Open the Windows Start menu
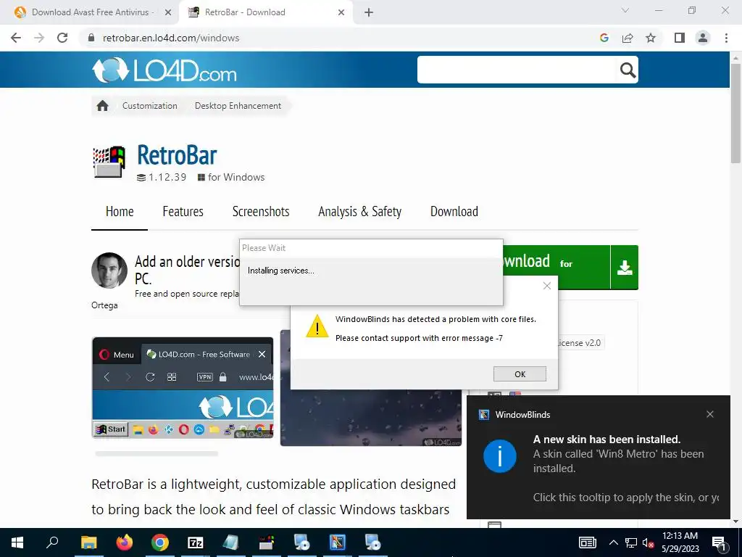The image size is (742, 557). 17,542
